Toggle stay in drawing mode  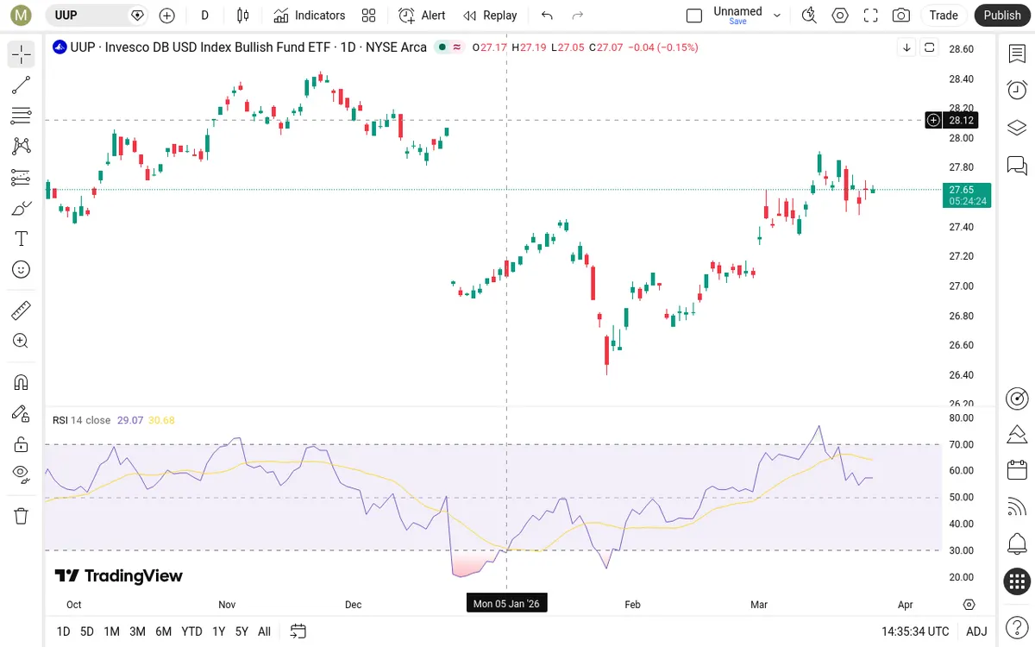22,413
